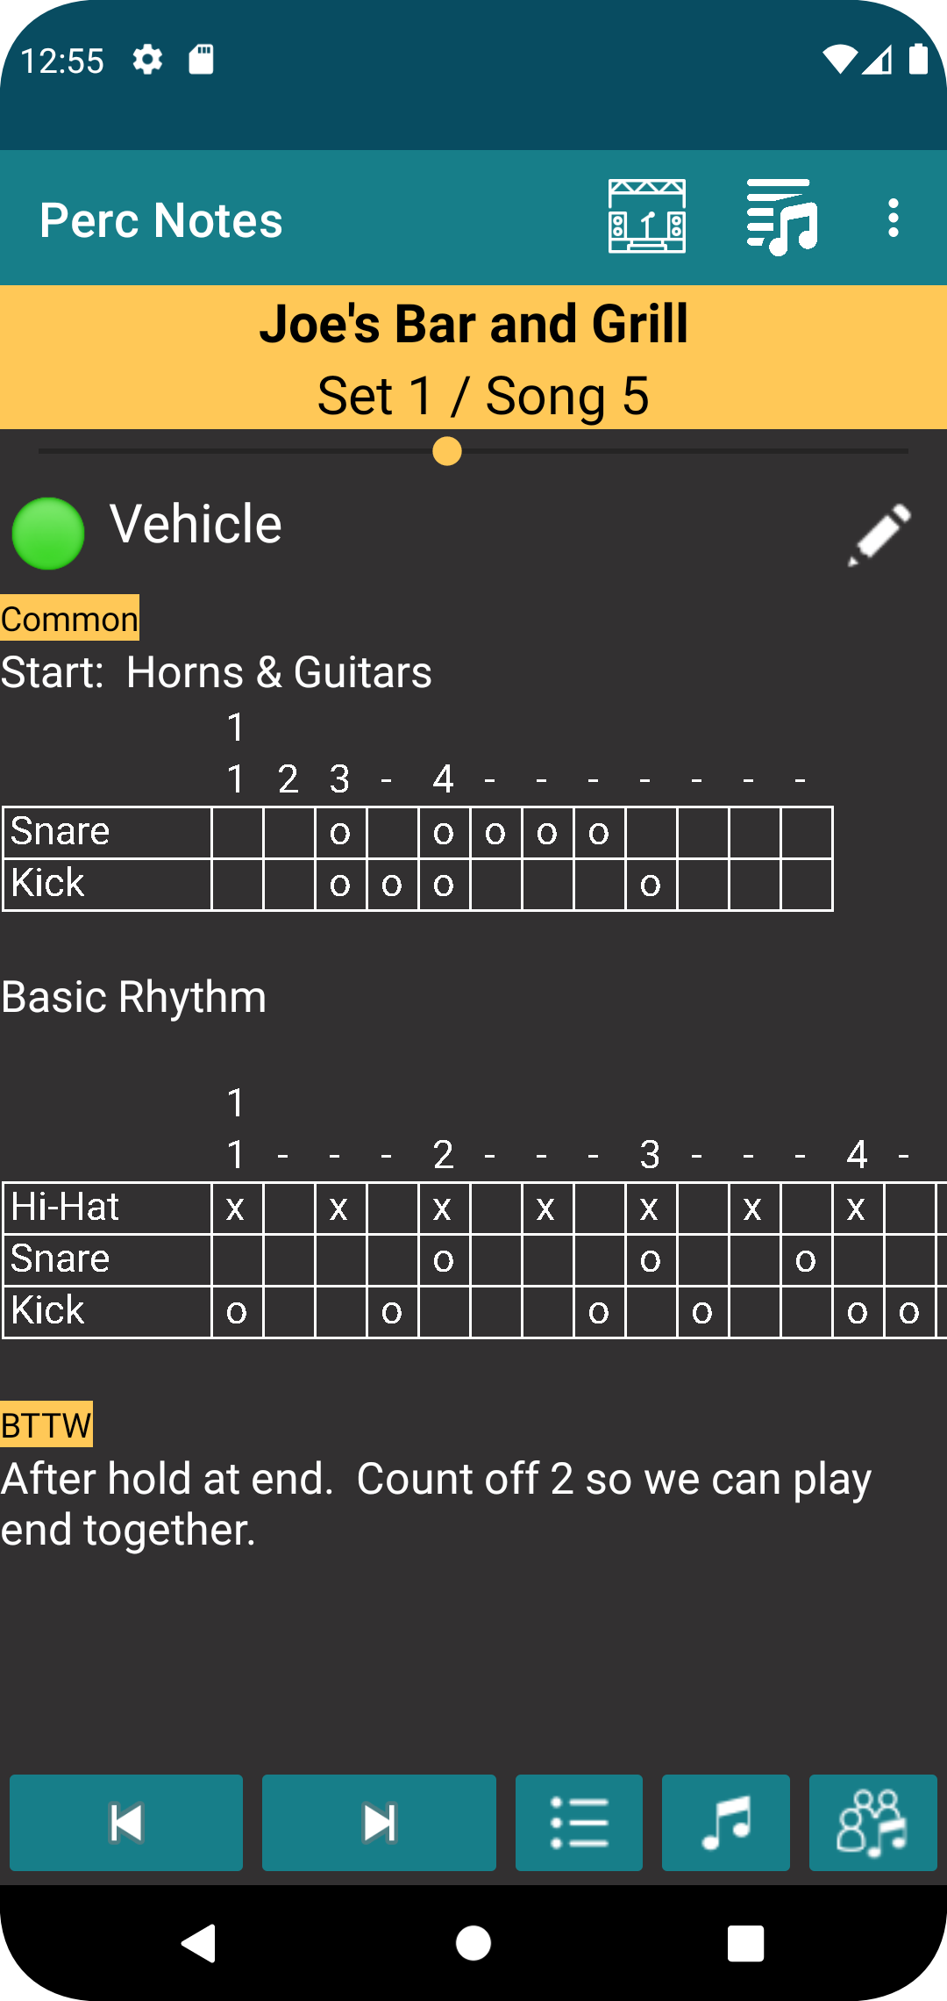This screenshot has height=2001, width=947.
Task: Open the band members music icon
Action: point(872,1823)
